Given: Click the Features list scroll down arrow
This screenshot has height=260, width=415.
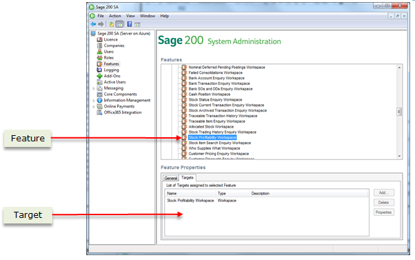Looking at the screenshot, I should tap(399, 157).
